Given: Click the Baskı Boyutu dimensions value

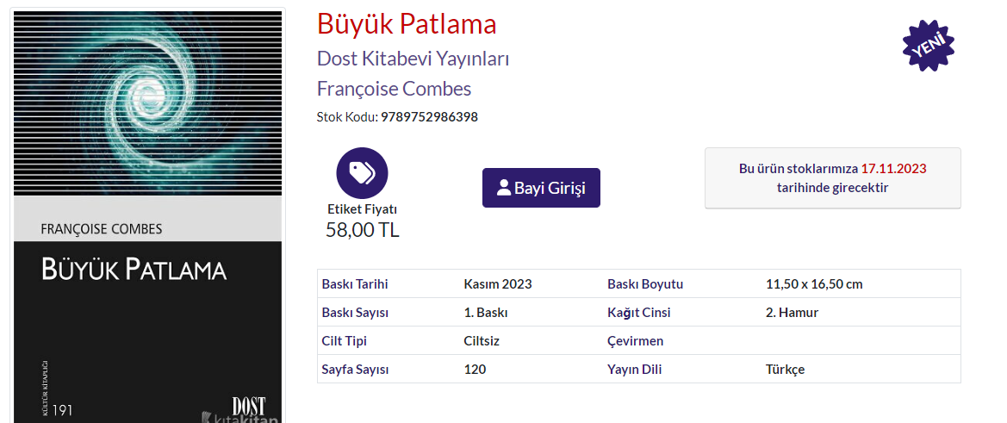Looking at the screenshot, I should pyautogui.click(x=813, y=284).
